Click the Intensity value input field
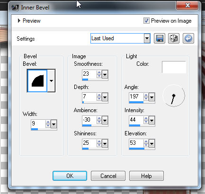This screenshot has width=205, height=194. click(136, 120)
